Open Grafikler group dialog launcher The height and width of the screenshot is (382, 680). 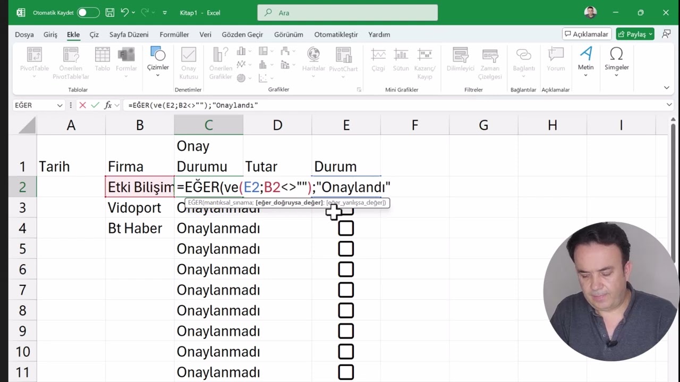pos(359,90)
